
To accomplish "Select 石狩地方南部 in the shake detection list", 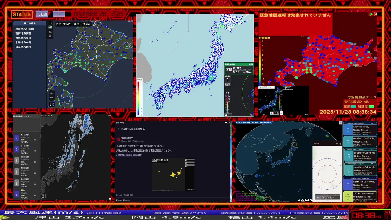I will pyautogui.click(x=23, y=33).
